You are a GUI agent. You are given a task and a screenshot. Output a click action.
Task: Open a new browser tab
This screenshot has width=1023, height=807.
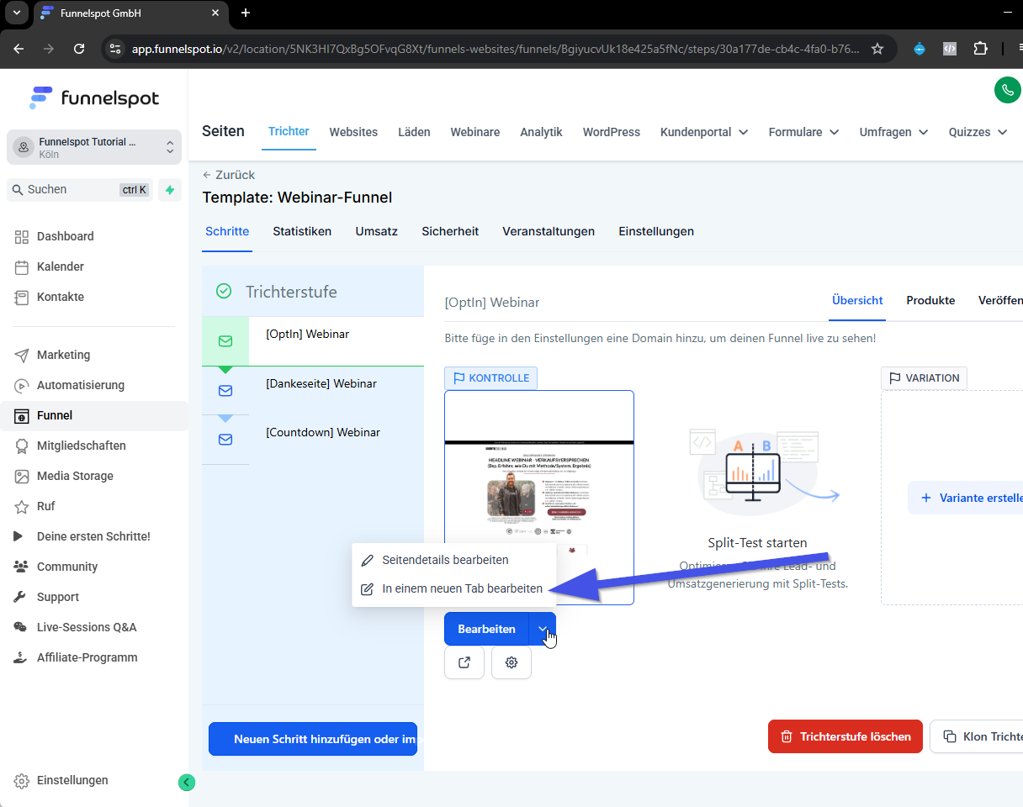click(x=246, y=13)
